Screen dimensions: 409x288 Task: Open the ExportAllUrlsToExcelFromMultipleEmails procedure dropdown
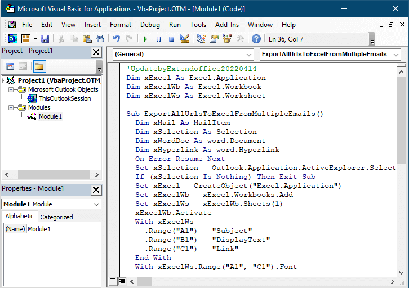pos(330,54)
